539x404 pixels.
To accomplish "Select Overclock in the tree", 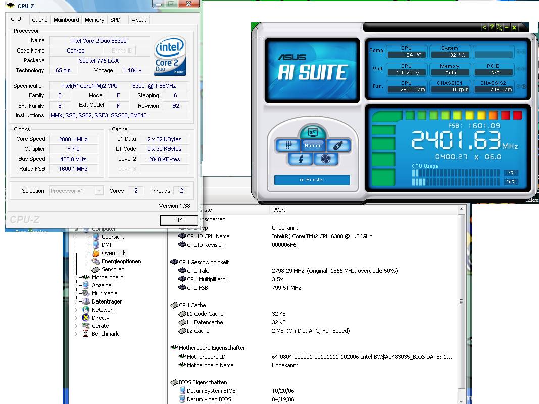I will point(114,253).
